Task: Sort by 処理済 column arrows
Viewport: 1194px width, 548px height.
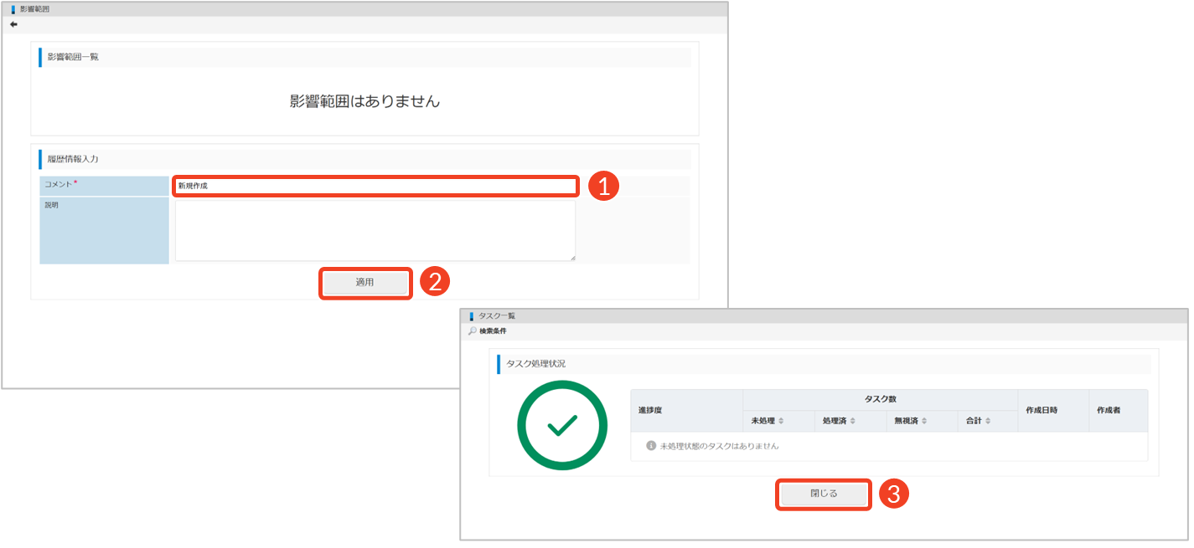Action: pyautogui.click(x=853, y=421)
